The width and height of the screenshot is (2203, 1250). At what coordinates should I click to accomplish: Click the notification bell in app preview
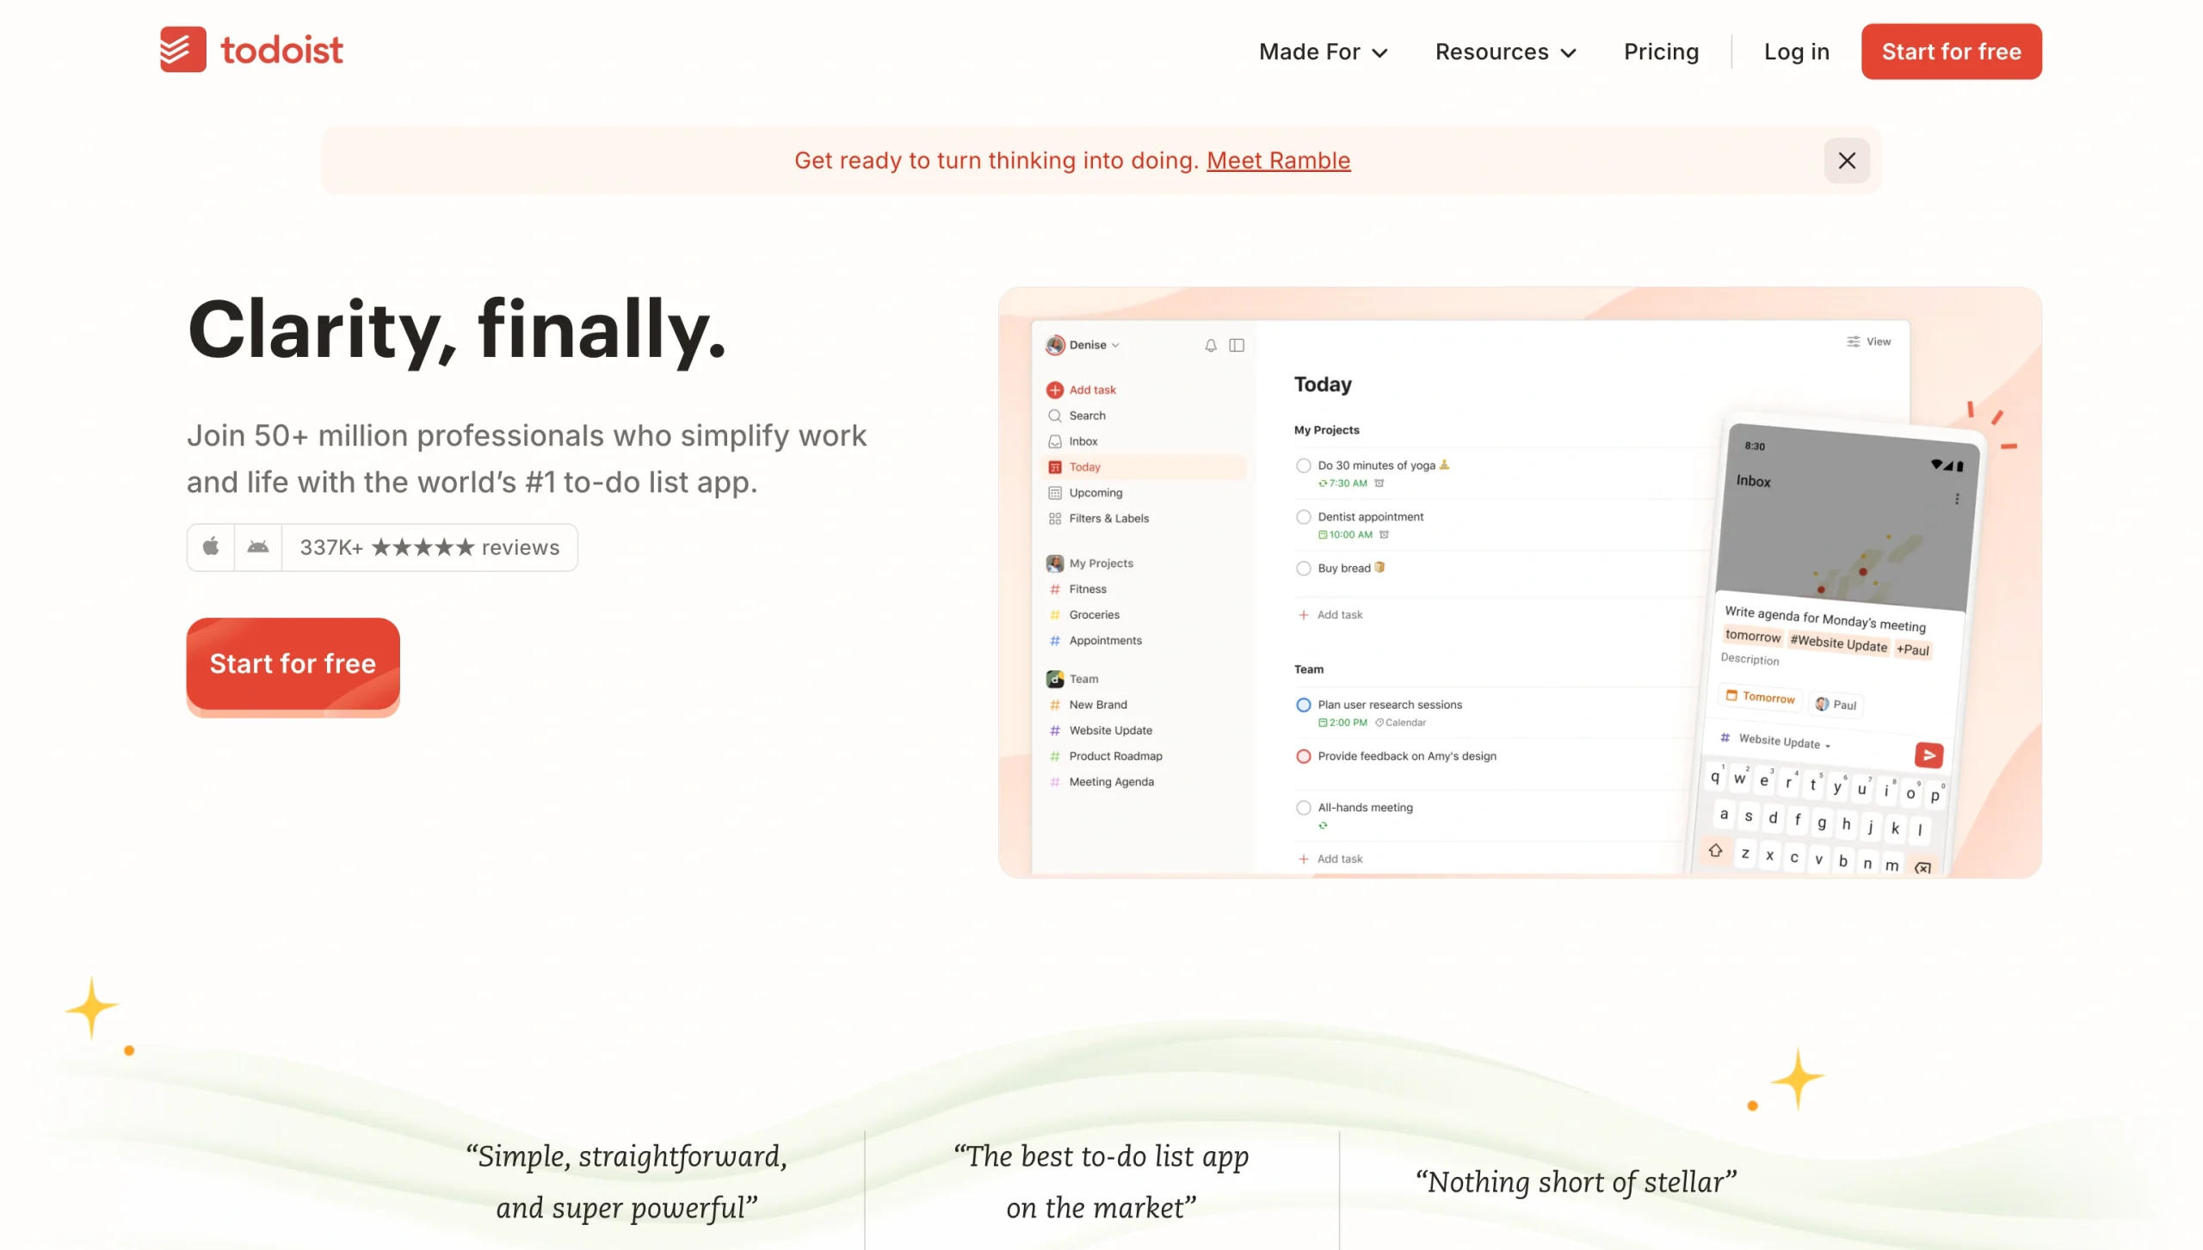point(1211,345)
